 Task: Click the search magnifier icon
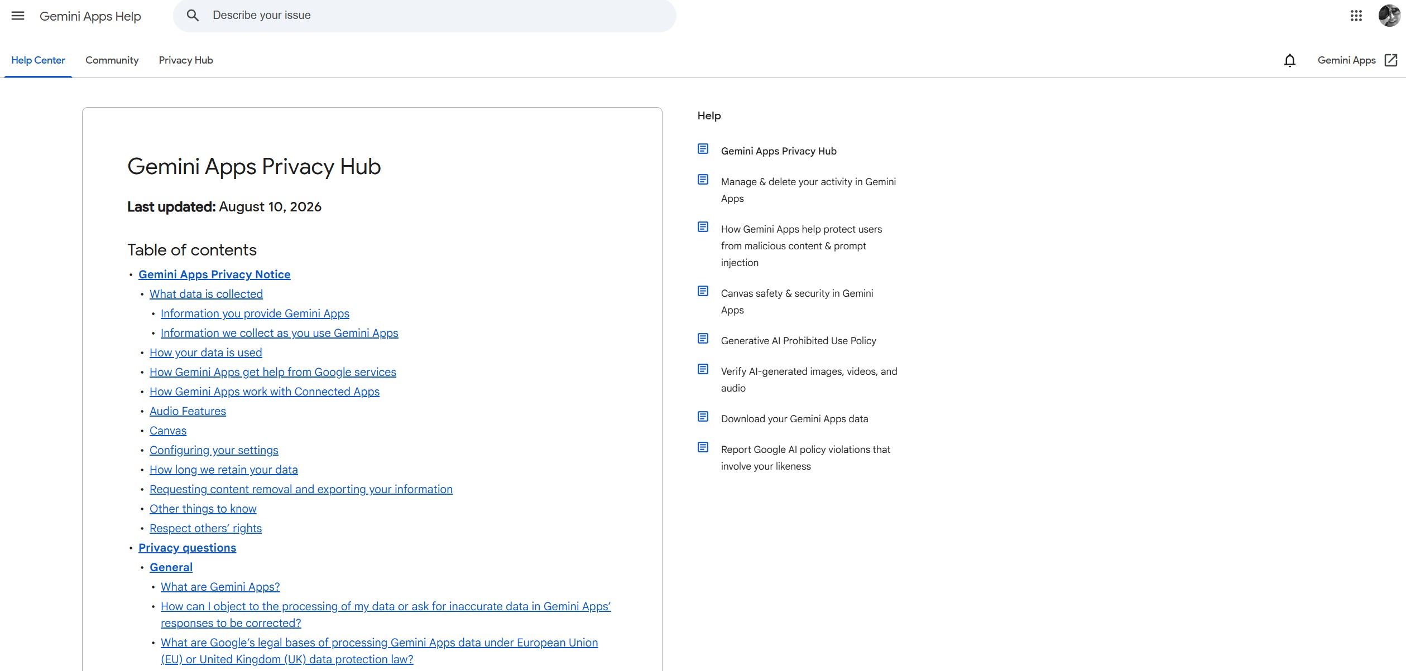[x=193, y=16]
